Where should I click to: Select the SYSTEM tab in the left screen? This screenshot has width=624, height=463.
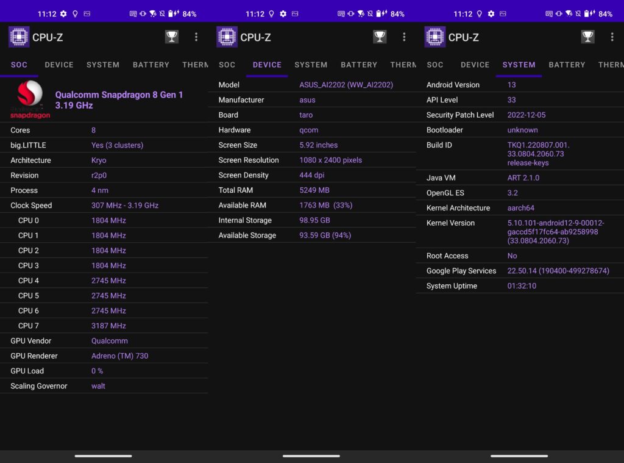103,65
